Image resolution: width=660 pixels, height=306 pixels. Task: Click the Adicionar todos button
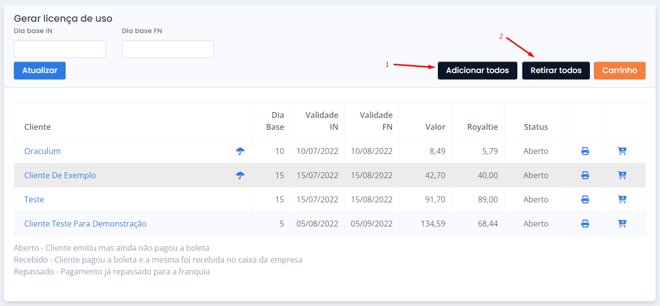[477, 71]
